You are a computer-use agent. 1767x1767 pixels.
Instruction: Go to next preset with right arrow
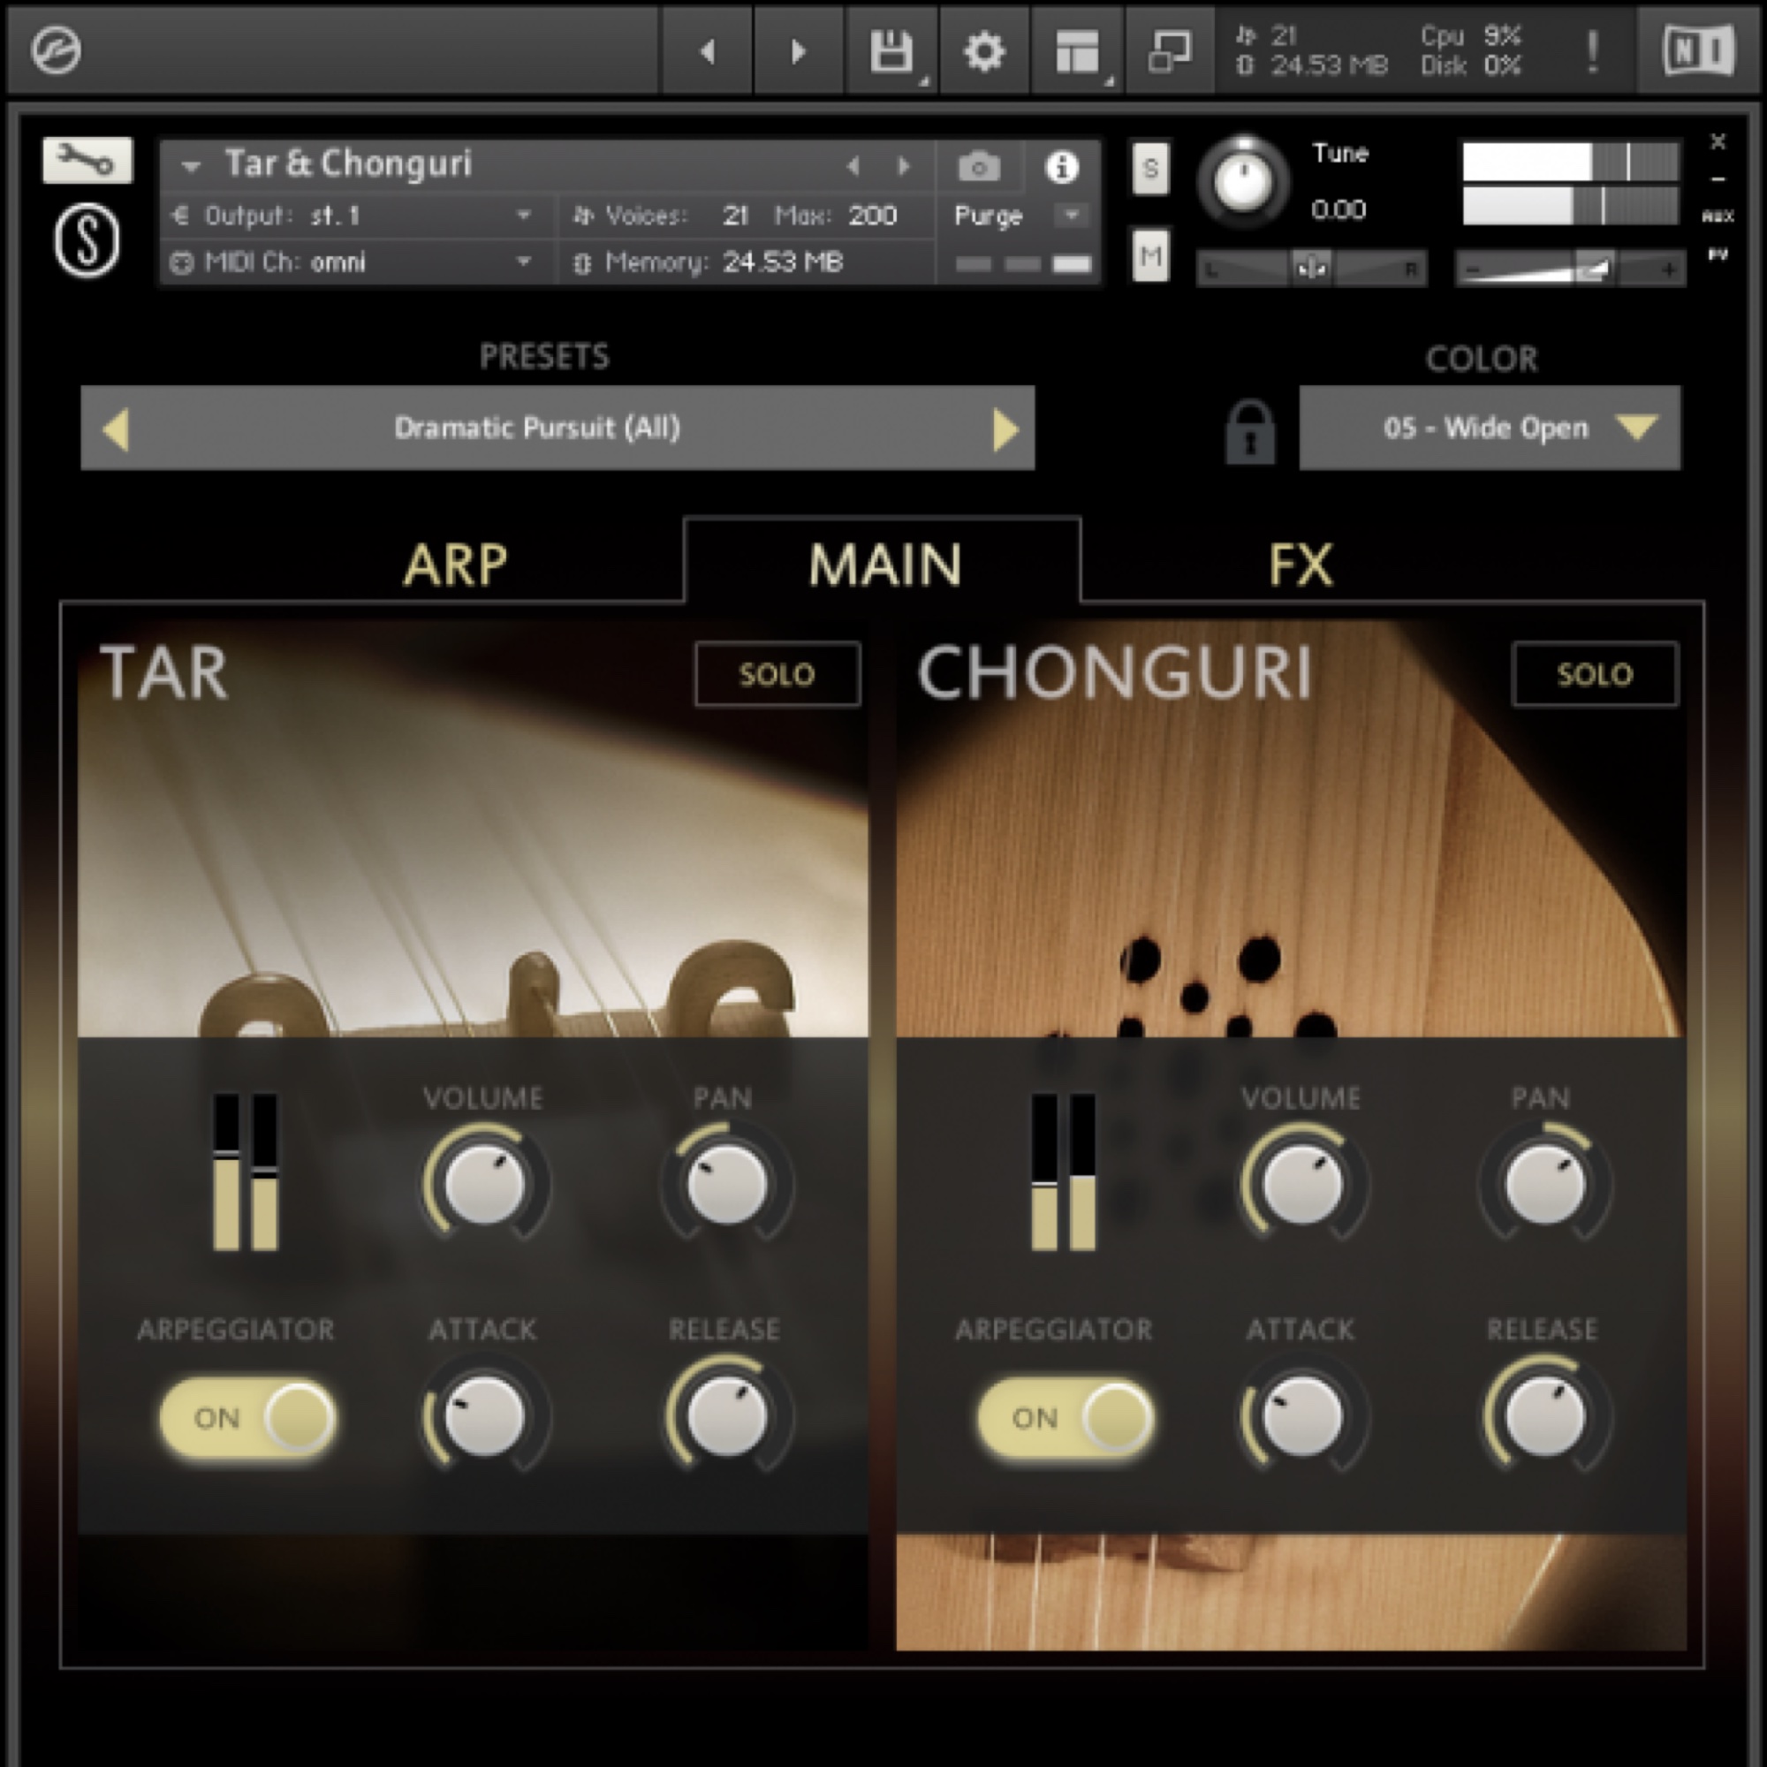coord(1005,429)
